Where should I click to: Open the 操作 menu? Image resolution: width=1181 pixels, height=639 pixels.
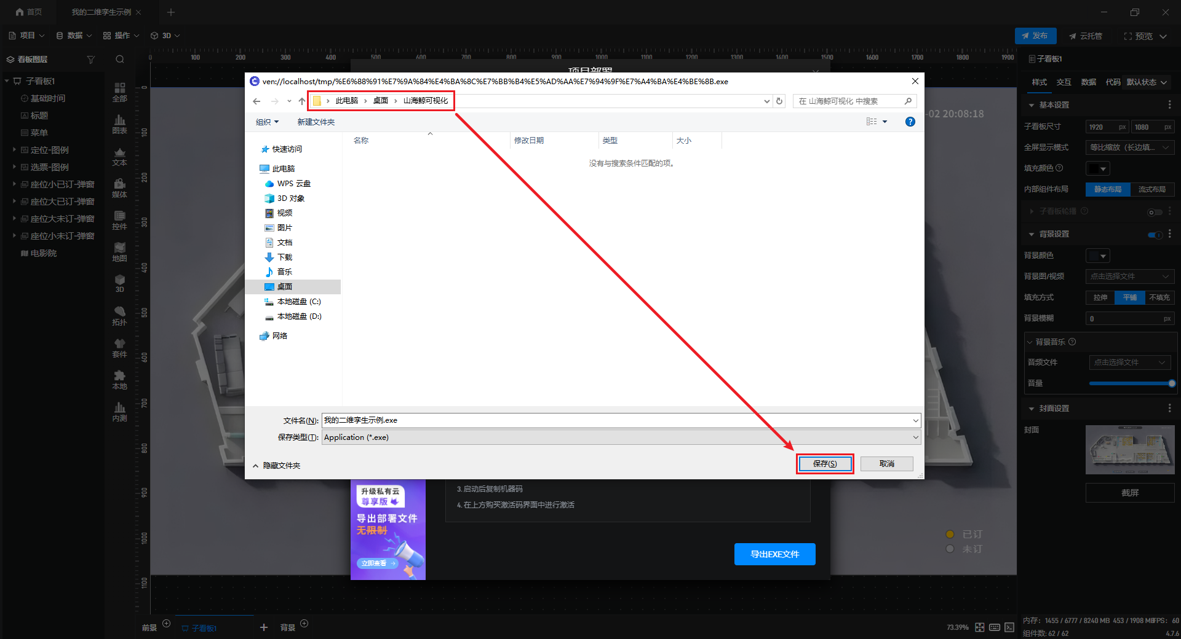121,36
